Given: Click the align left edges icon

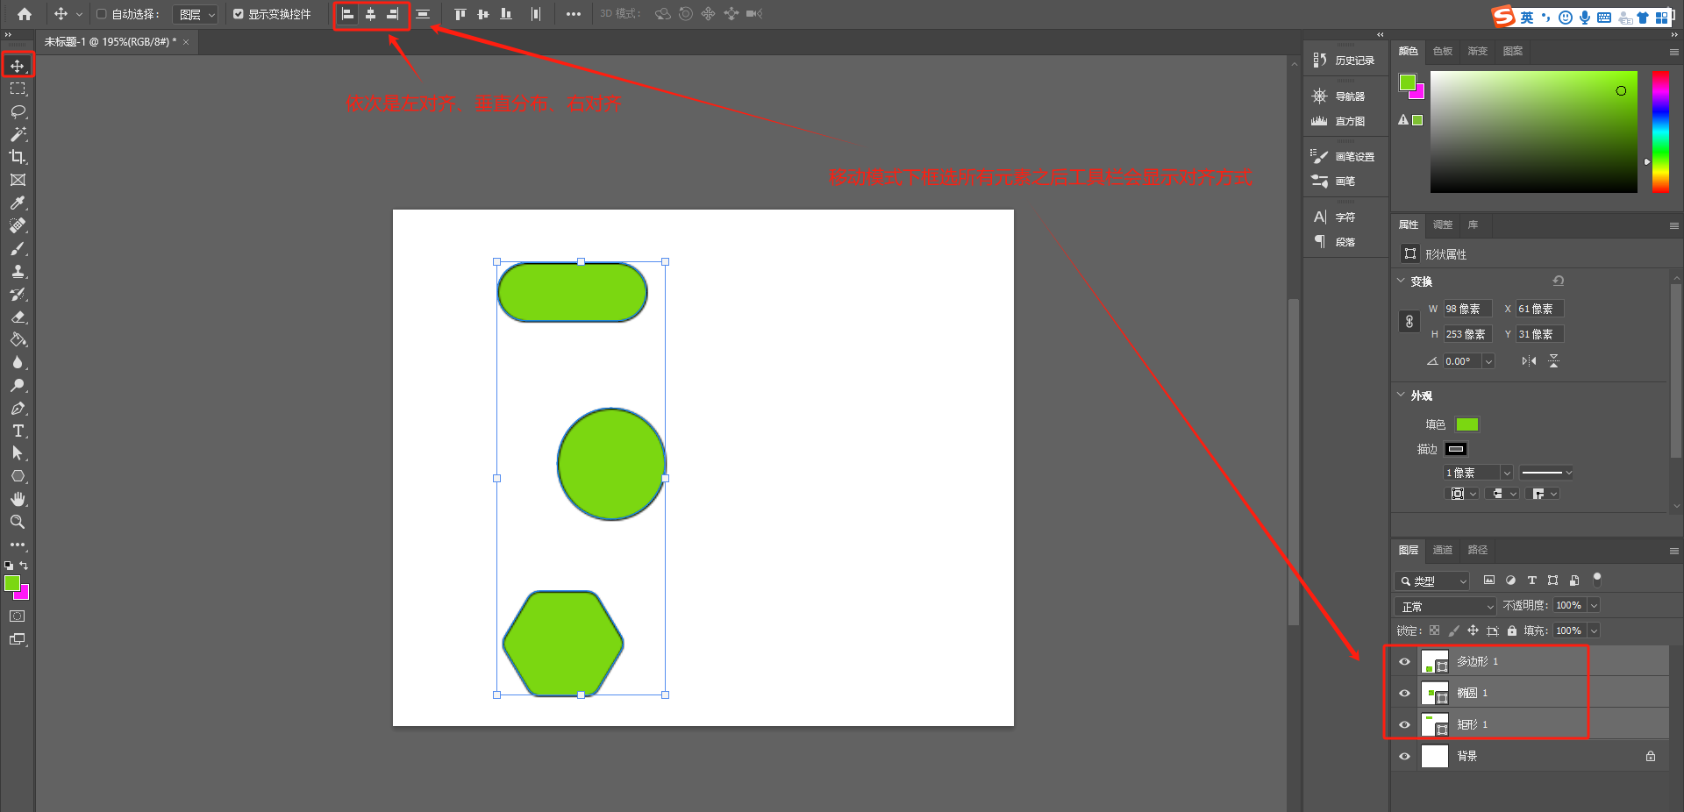Looking at the screenshot, I should pos(347,14).
